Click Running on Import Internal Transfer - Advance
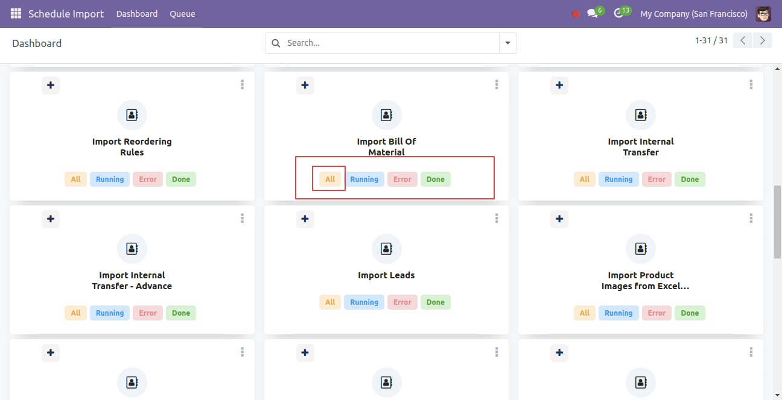This screenshot has width=782, height=400. coord(110,313)
